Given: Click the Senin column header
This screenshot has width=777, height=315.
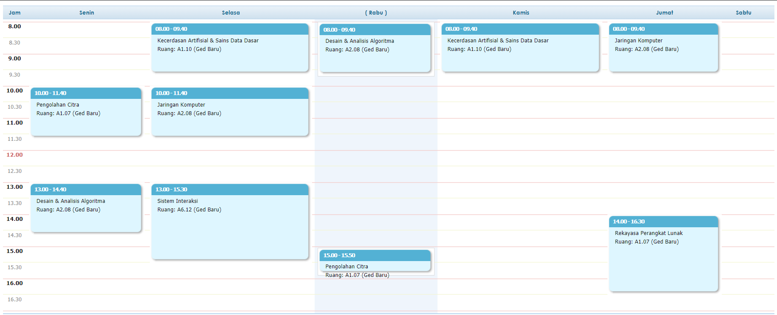Looking at the screenshot, I should tap(86, 13).
